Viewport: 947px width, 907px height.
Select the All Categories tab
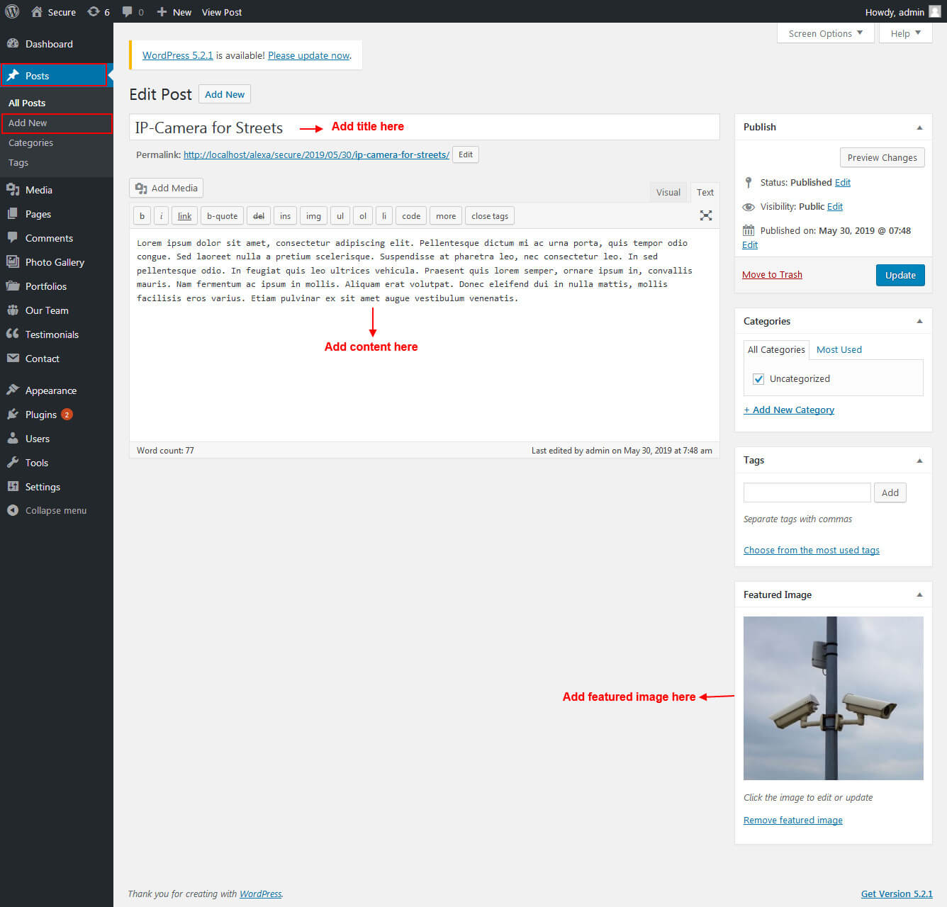click(776, 349)
